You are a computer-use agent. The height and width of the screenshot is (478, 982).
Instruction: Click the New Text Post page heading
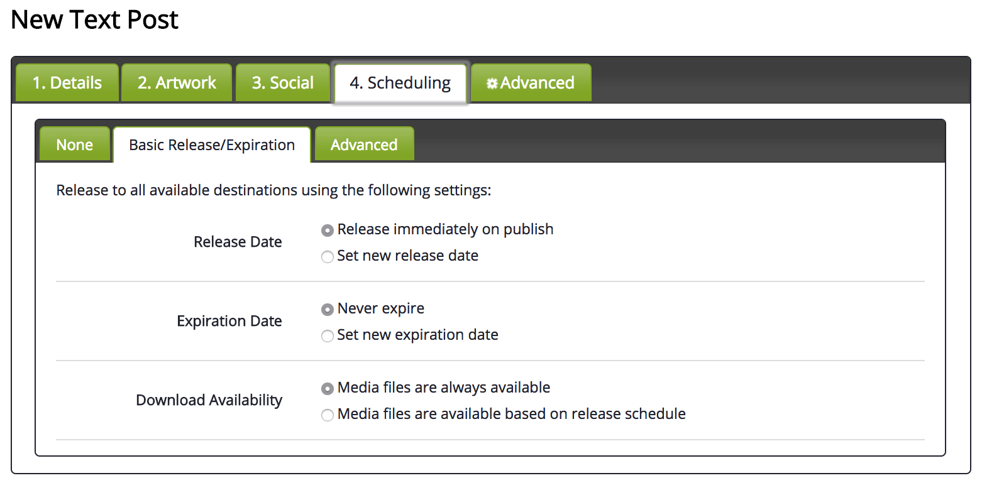point(95,19)
